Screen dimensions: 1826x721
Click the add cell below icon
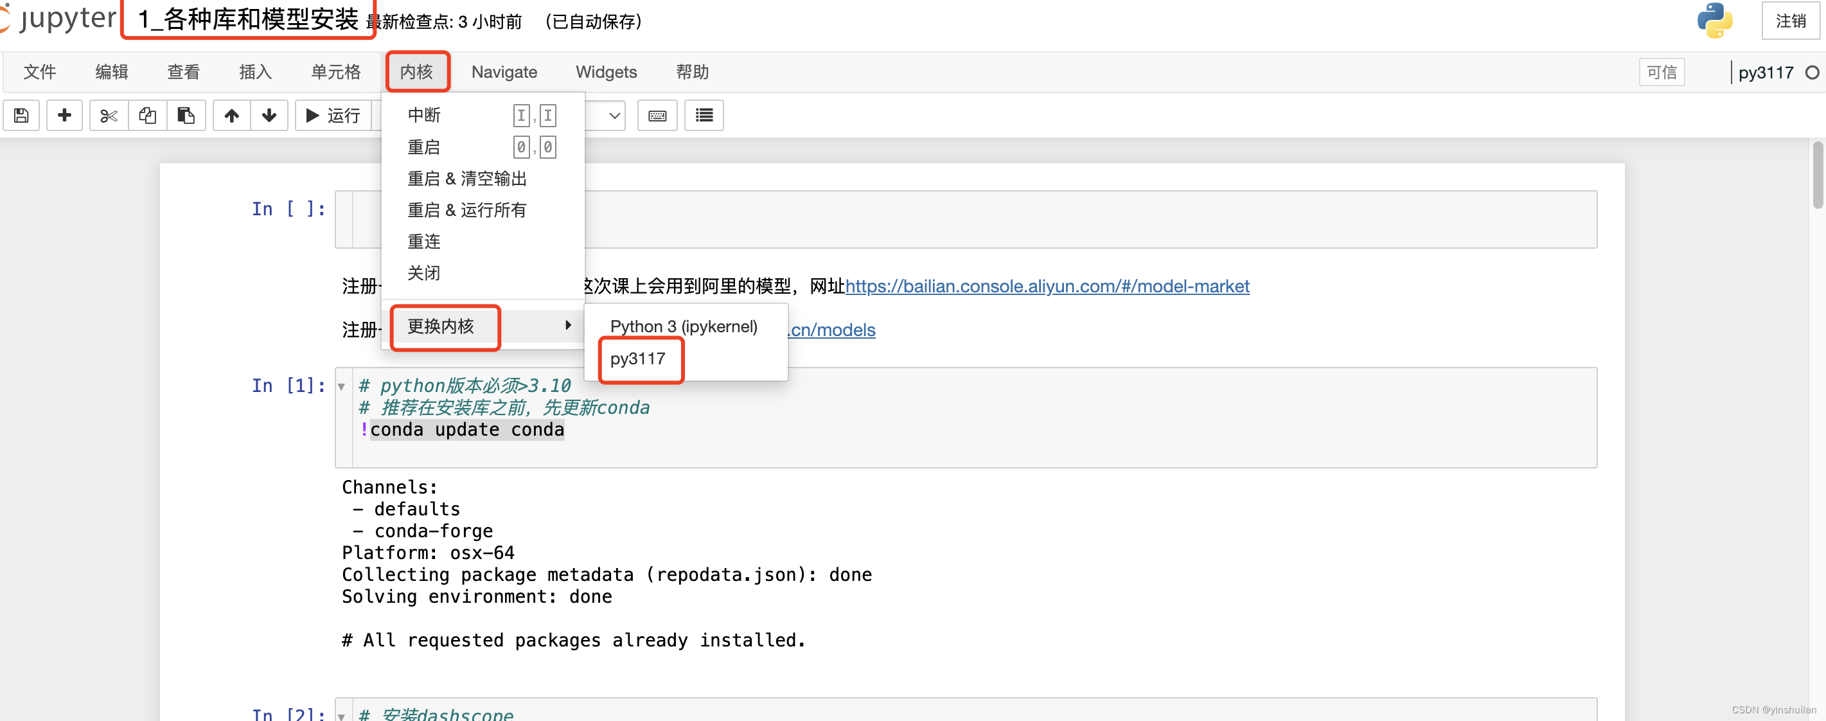64,114
